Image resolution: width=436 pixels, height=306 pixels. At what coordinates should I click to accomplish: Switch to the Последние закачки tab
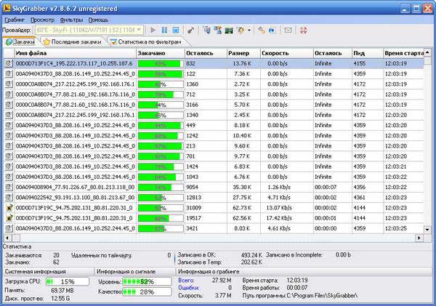click(73, 41)
